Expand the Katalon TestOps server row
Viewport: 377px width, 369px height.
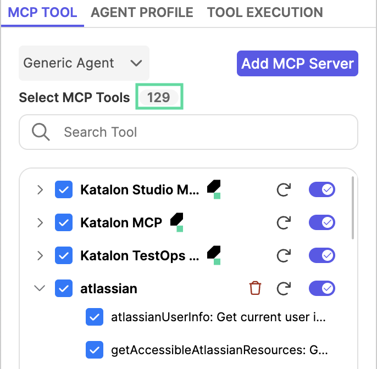[40, 256]
